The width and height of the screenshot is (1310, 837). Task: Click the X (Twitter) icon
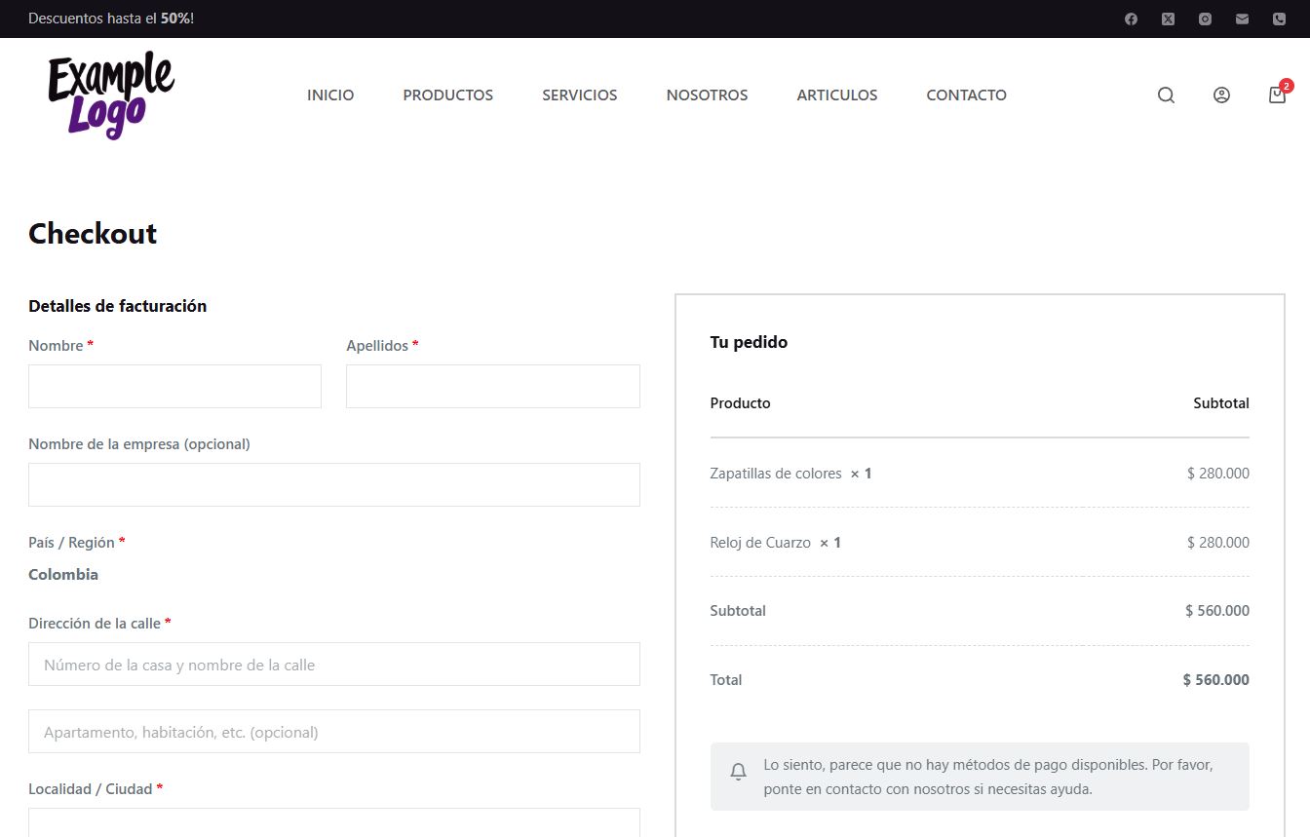click(x=1168, y=19)
